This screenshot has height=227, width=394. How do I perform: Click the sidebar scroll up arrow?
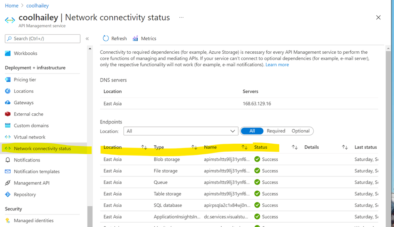(90, 49)
